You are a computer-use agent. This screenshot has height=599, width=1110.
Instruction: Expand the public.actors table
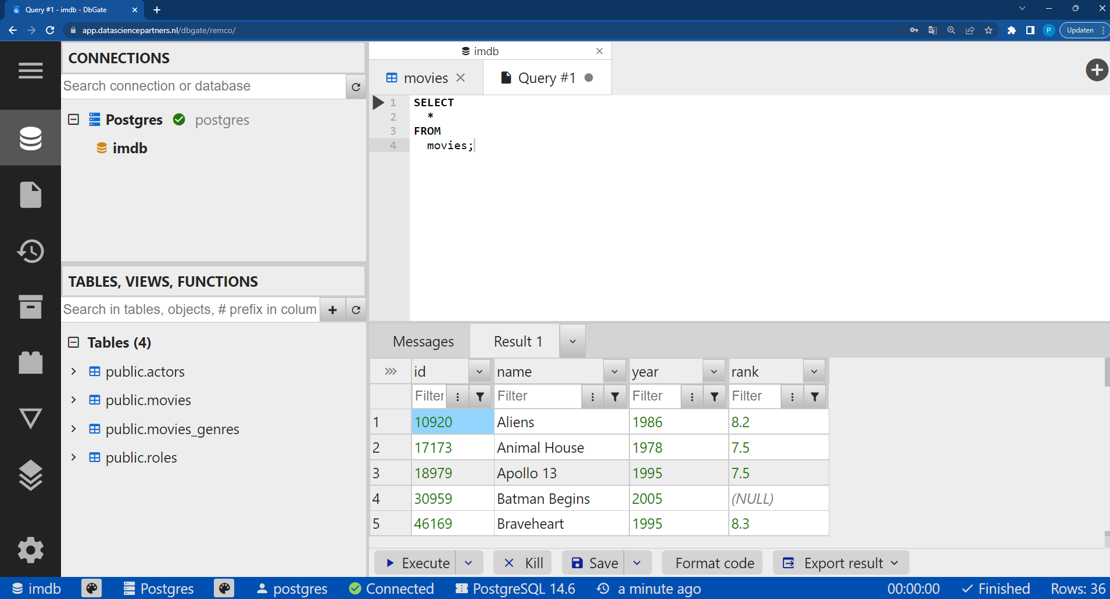[74, 371]
